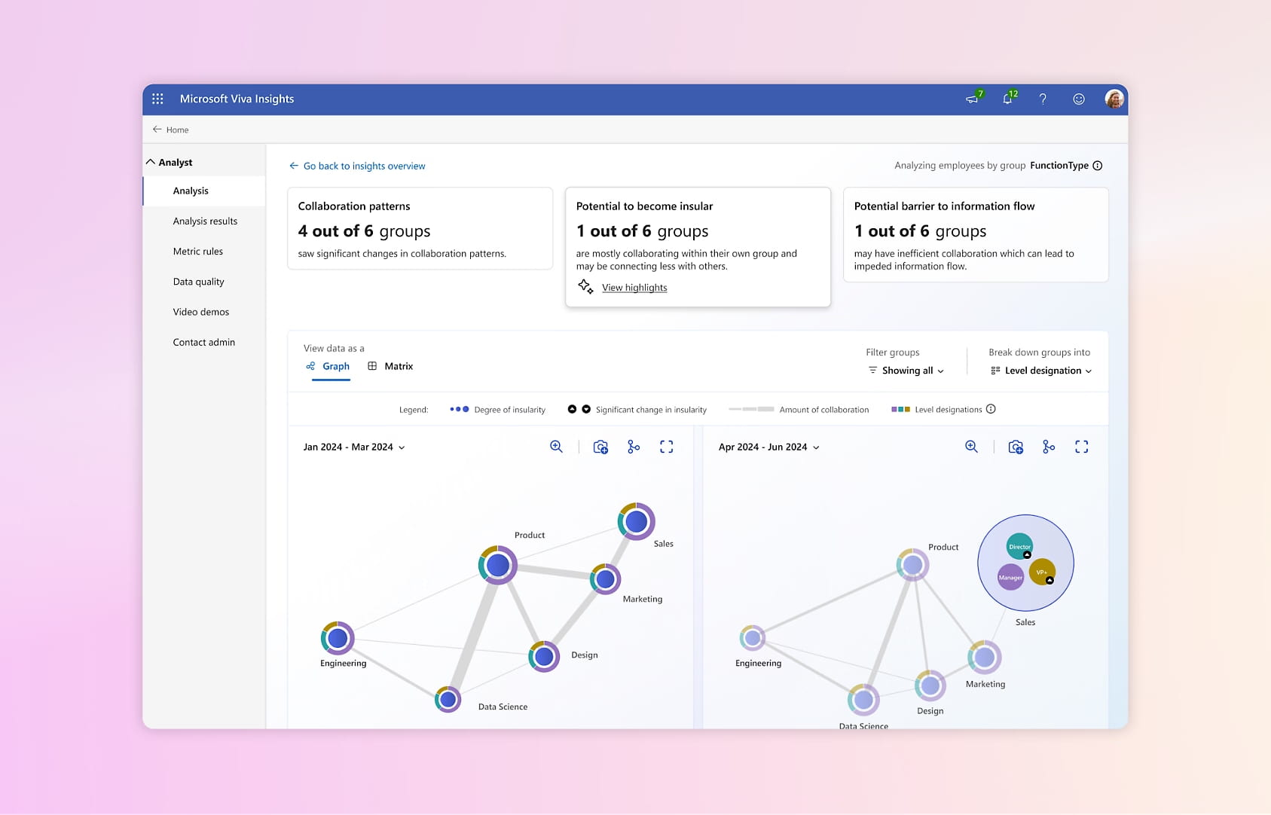Select the Graph view tab

[x=328, y=366]
